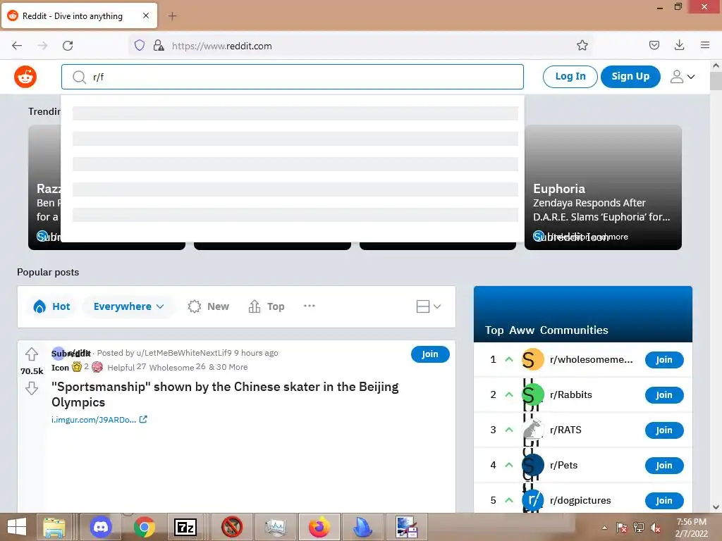
Task: Click the site security padlock icon
Action: point(159,45)
